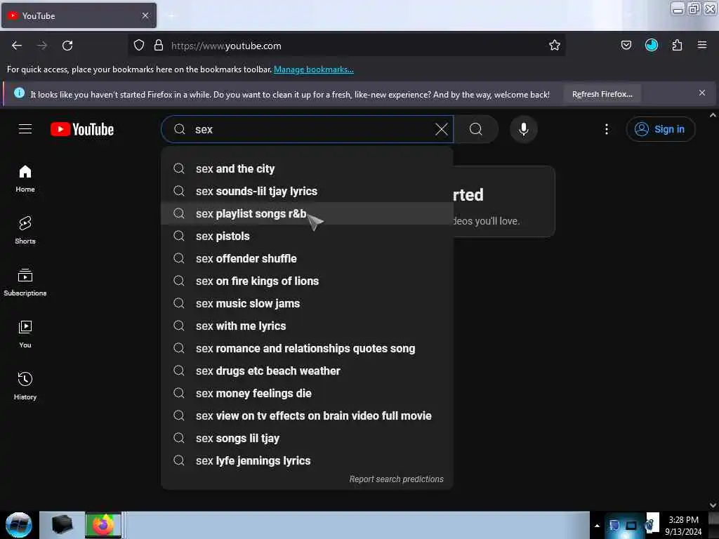Show site security padlock info
Viewport: 719px width, 539px height.
pyautogui.click(x=159, y=46)
